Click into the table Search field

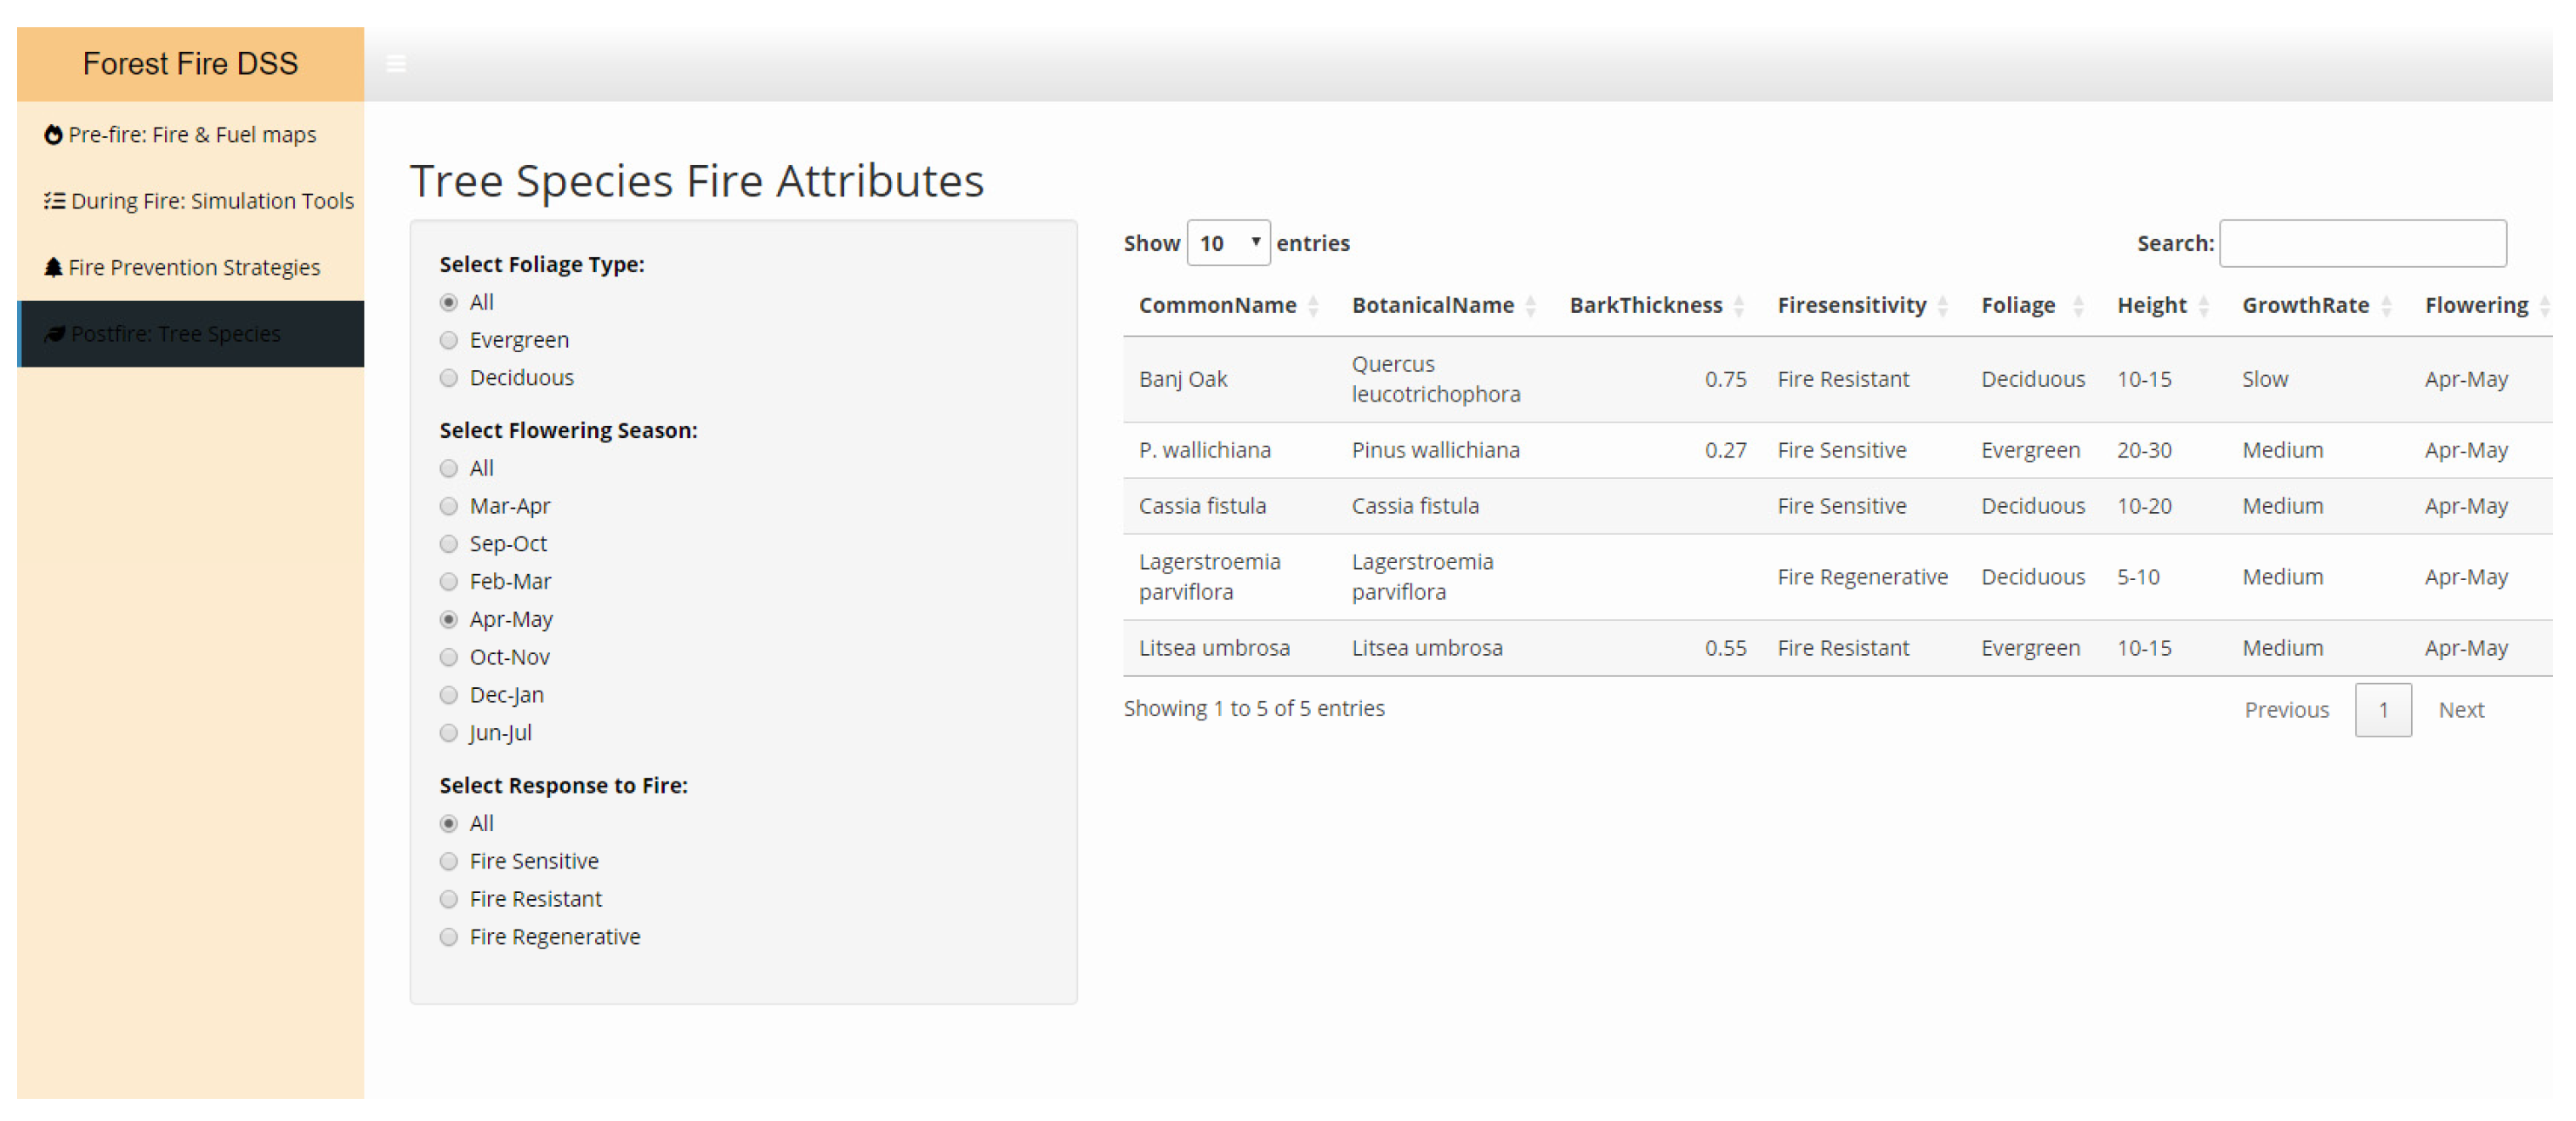coord(2362,243)
